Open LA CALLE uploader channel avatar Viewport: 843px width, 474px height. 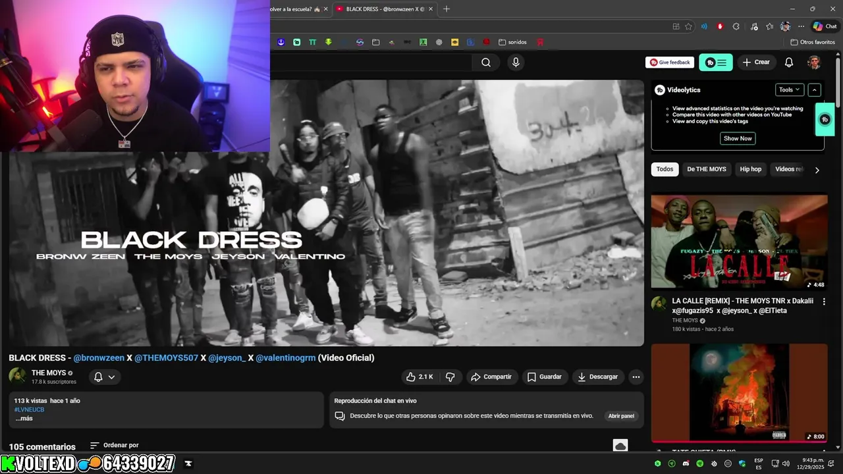(659, 304)
